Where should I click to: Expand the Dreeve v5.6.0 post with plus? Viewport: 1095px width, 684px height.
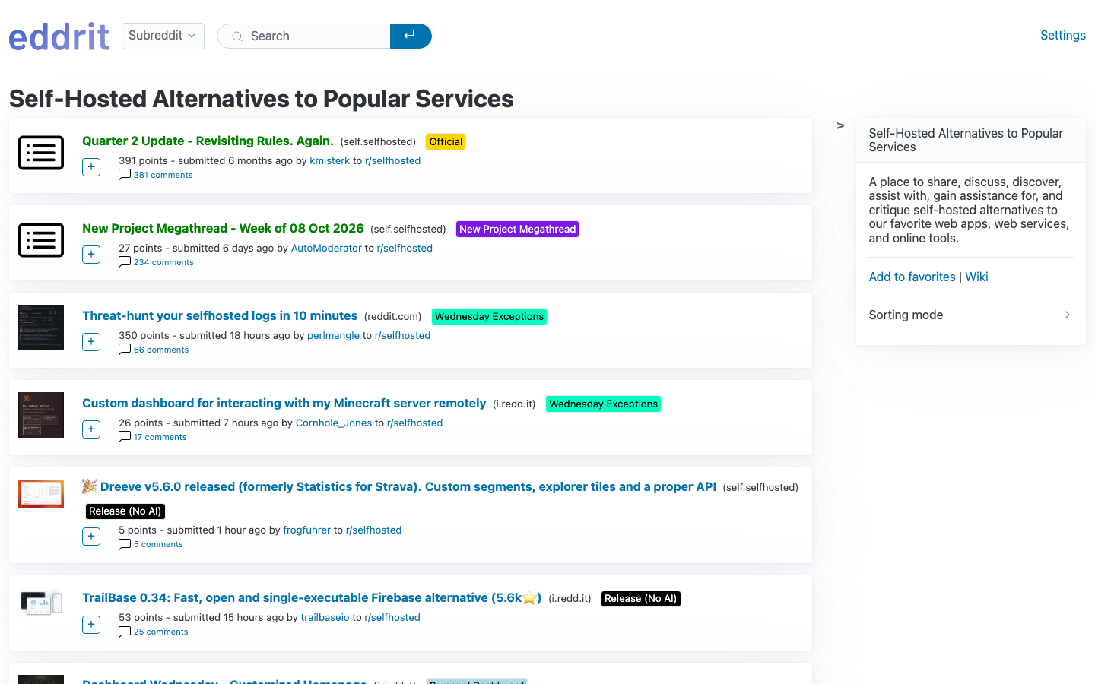pyautogui.click(x=91, y=537)
